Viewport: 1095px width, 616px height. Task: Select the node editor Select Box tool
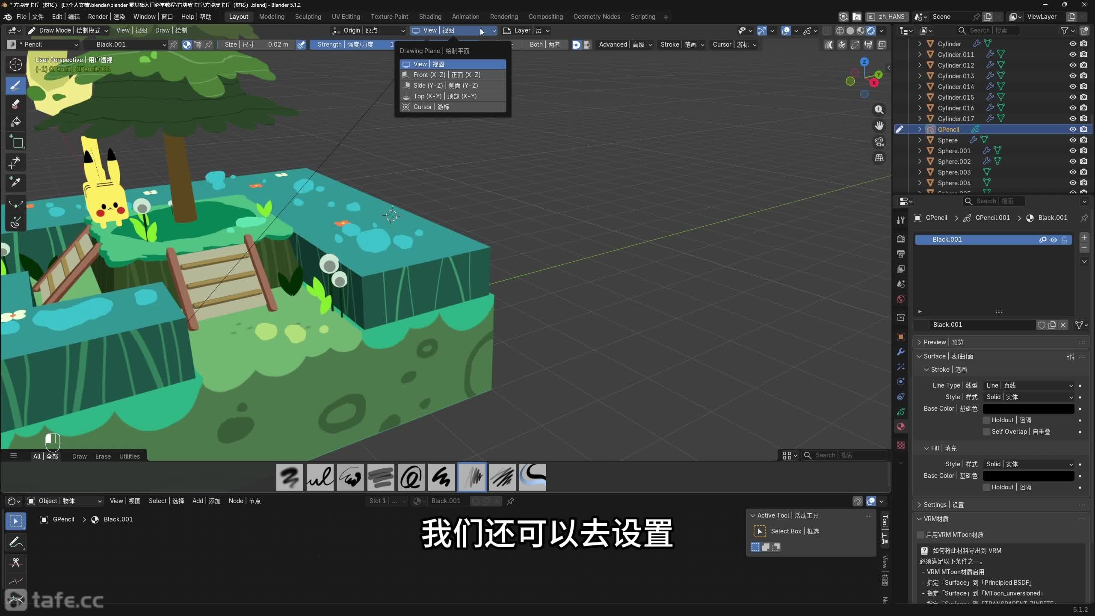click(x=16, y=521)
